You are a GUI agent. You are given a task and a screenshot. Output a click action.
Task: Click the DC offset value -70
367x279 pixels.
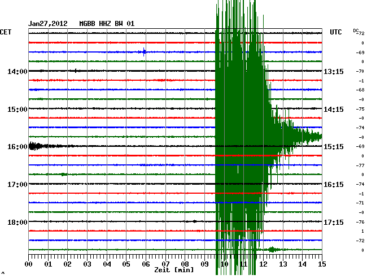pos(360,71)
